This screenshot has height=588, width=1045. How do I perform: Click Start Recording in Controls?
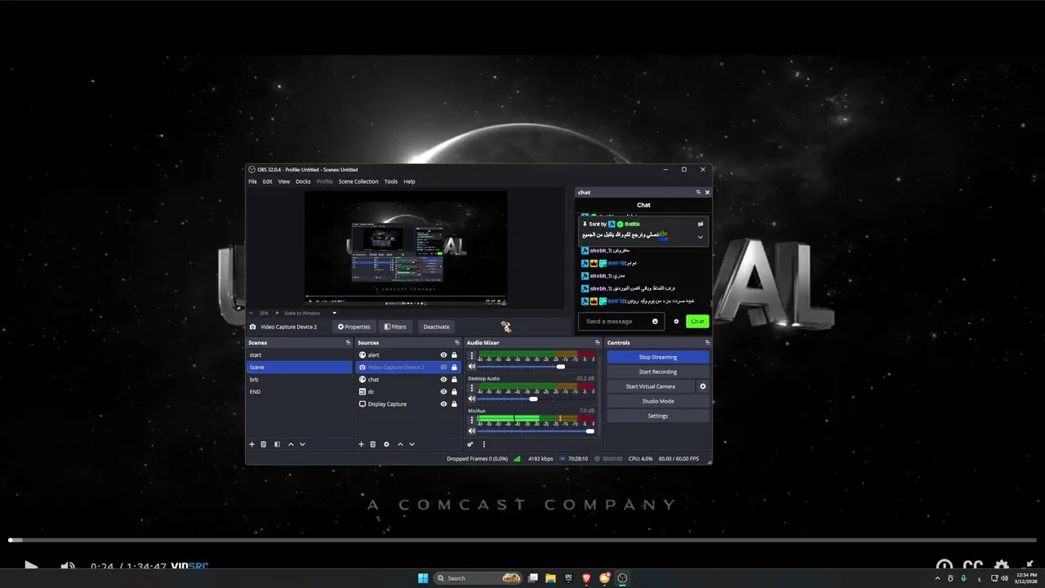pyautogui.click(x=658, y=372)
